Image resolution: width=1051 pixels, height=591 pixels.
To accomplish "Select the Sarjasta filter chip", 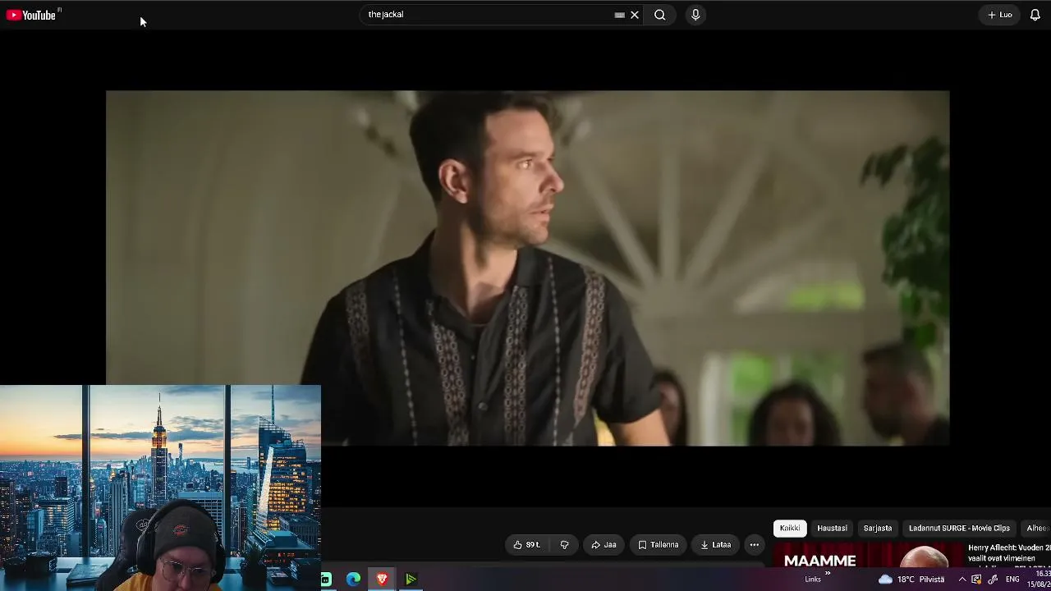I will pos(877,528).
